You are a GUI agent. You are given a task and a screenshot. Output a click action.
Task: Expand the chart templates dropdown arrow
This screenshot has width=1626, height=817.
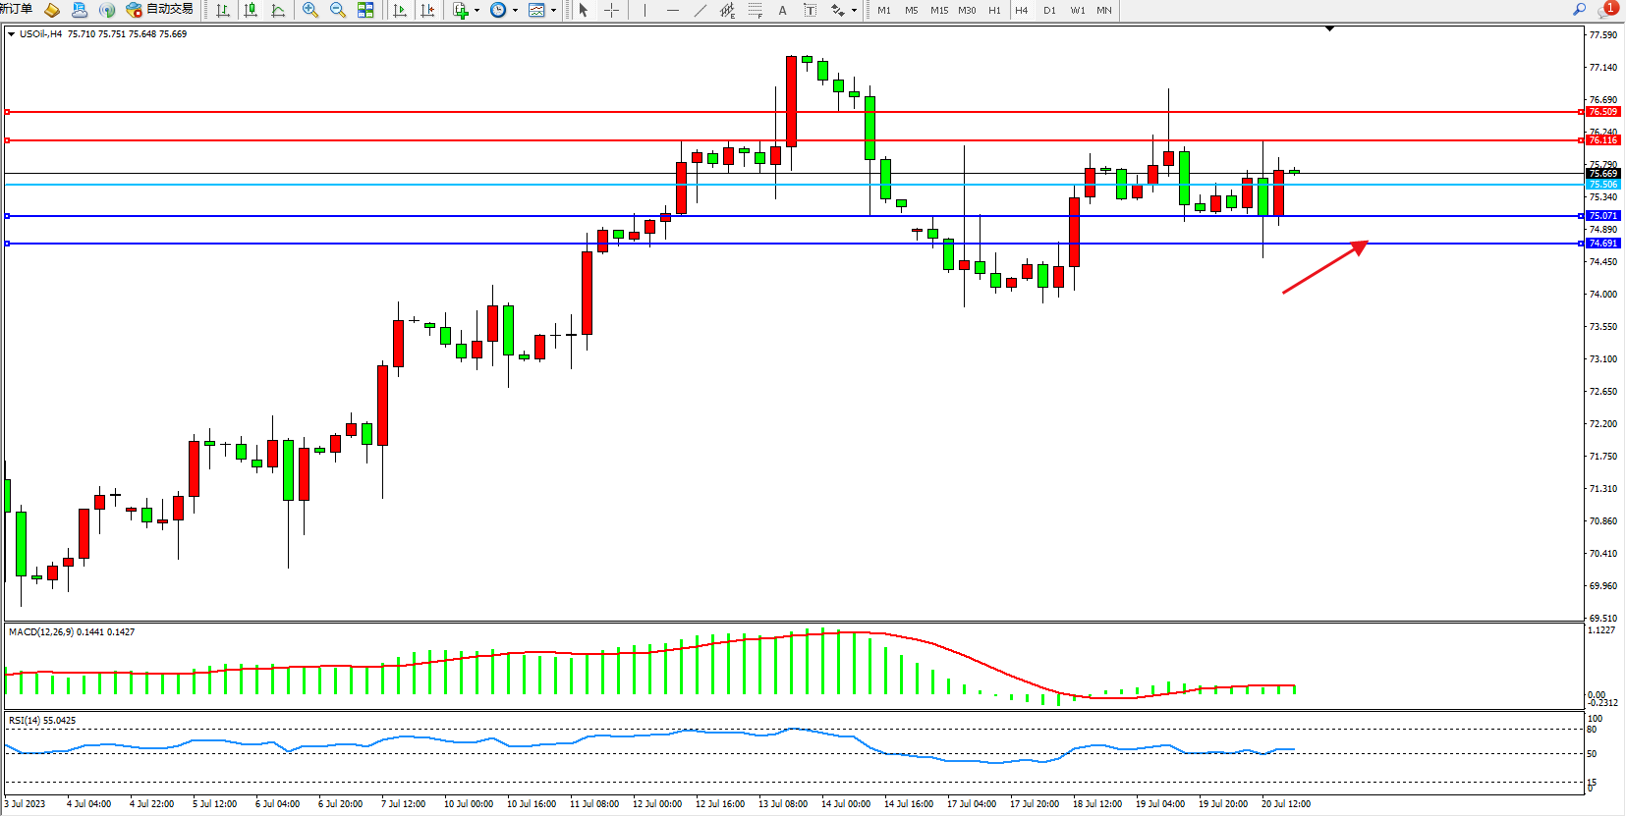553,11
